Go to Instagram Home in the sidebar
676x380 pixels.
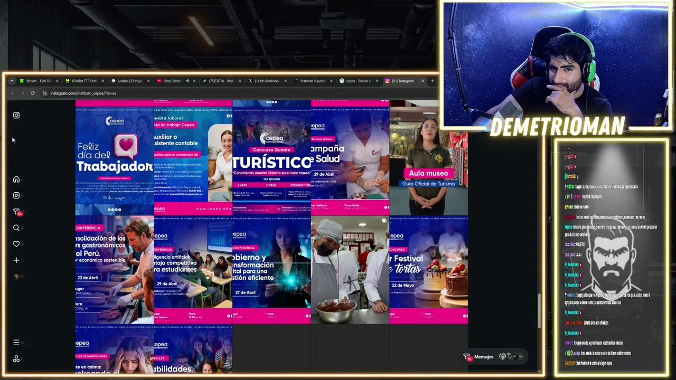16,179
